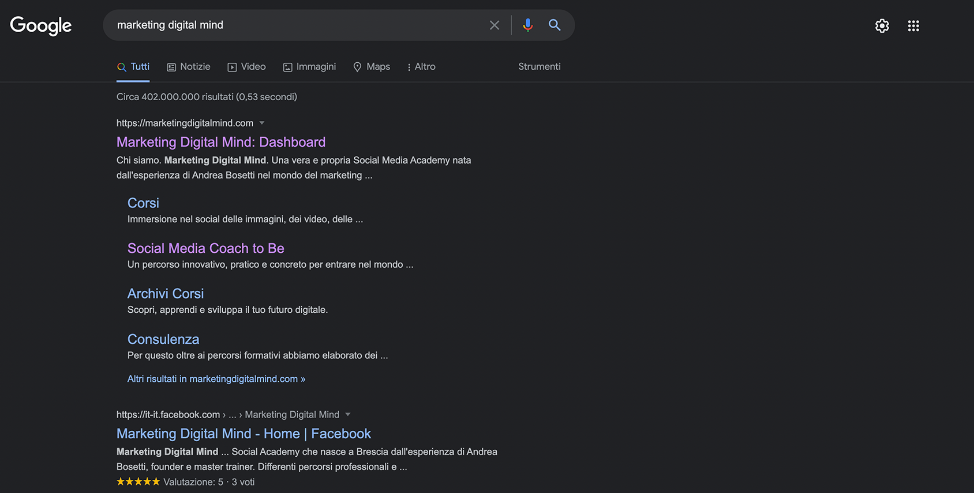The width and height of the screenshot is (974, 493).
Task: Switch to the Immagini tab
Action: pos(309,67)
